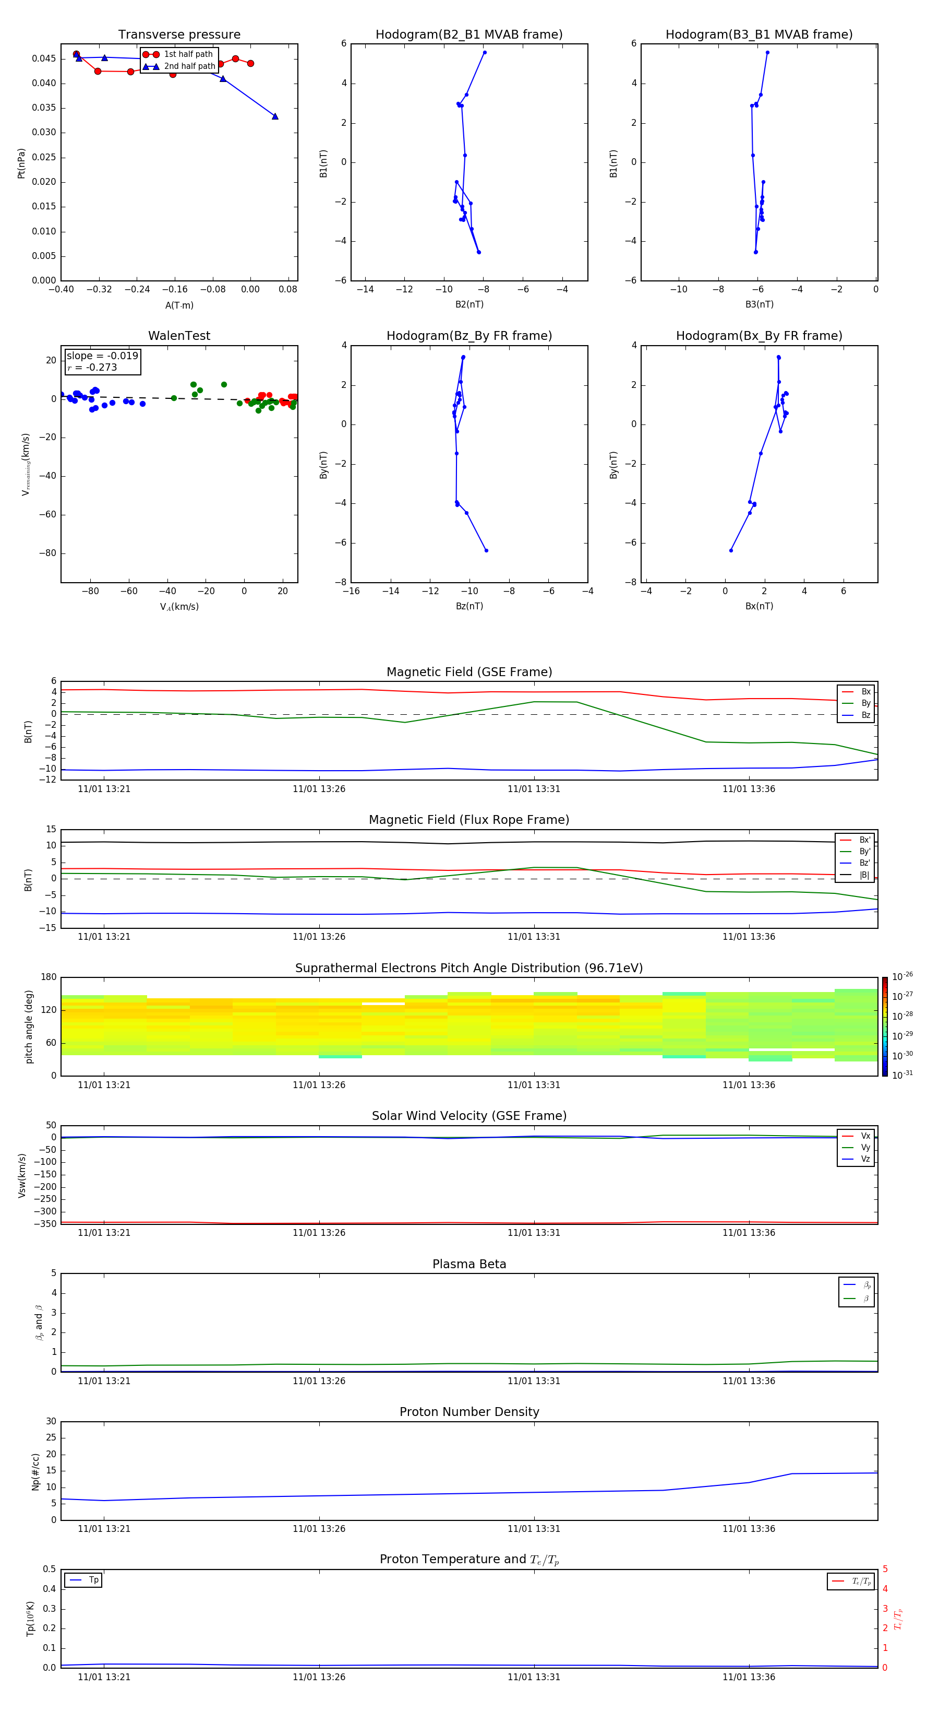Click 'Vsw(km/s)' axis label
Image resolution: width=939 pixels, height=1723 pixels.
[21, 1175]
